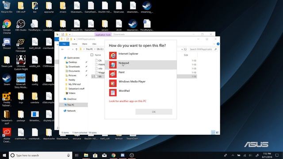
Task: Open Quick Access Toolbar customize dropdown
Action: point(74,39)
